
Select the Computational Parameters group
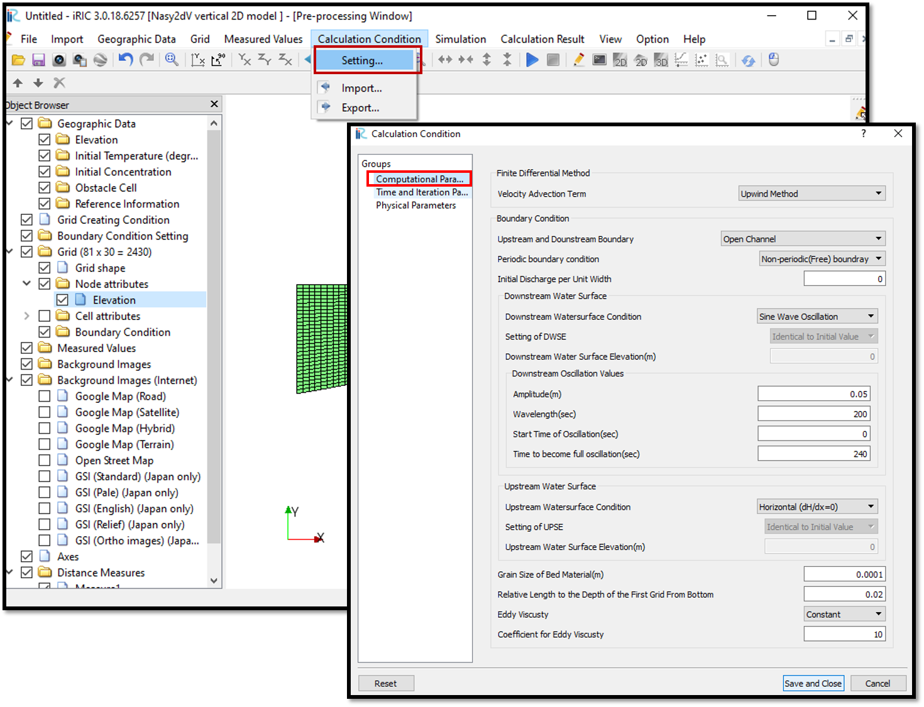pyautogui.click(x=420, y=179)
